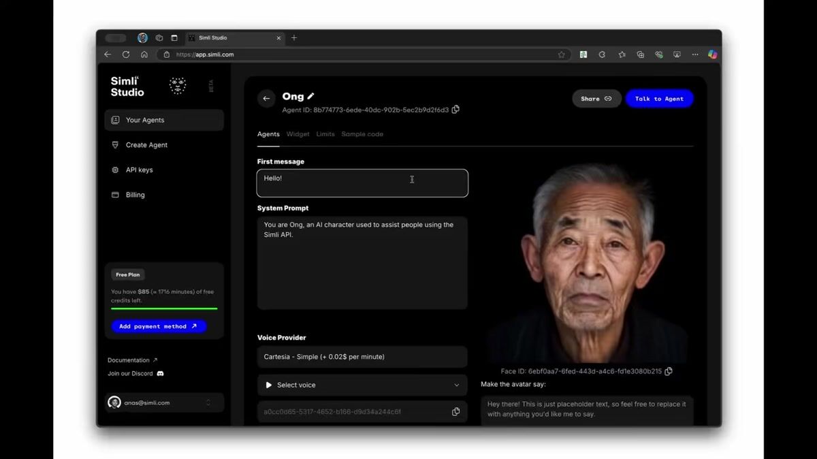Expand the anas@simli.com account menu
This screenshot has height=459, width=817.
coord(164,402)
